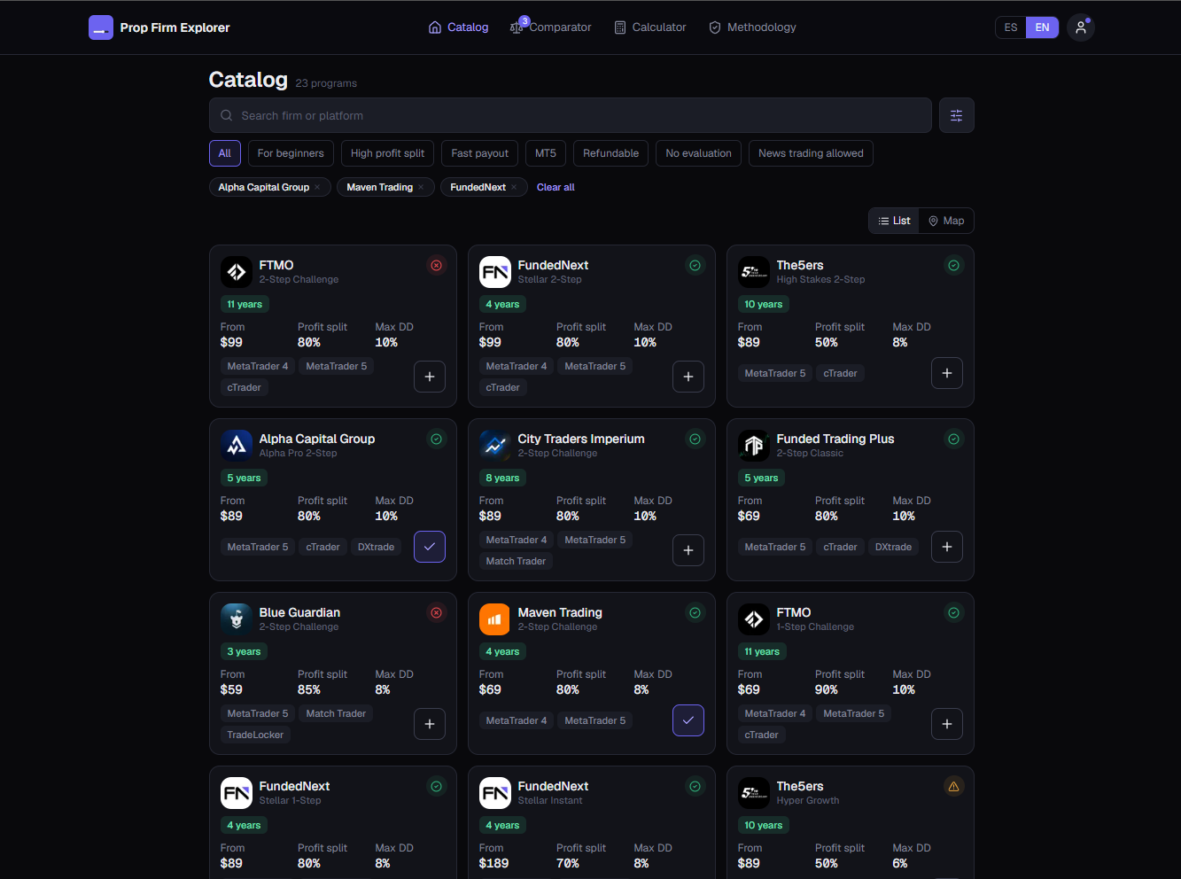The width and height of the screenshot is (1181, 879).
Task: Click the warning status icon on The5ers Hyper Growth
Action: coord(954,786)
